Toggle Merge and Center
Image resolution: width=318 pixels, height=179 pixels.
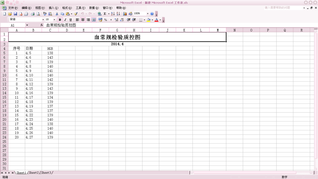tap(93, 20)
